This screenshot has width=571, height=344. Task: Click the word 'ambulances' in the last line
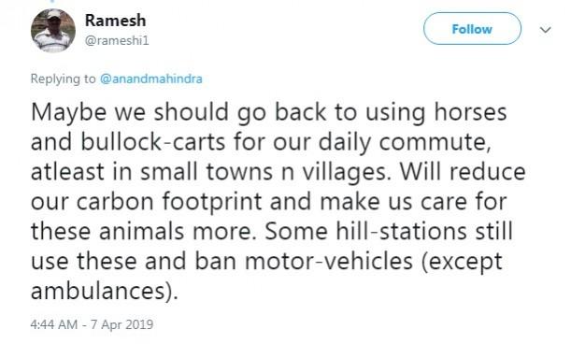pos(98,291)
